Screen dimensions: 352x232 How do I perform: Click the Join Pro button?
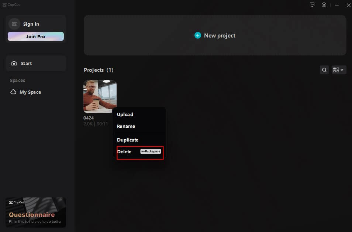point(35,36)
